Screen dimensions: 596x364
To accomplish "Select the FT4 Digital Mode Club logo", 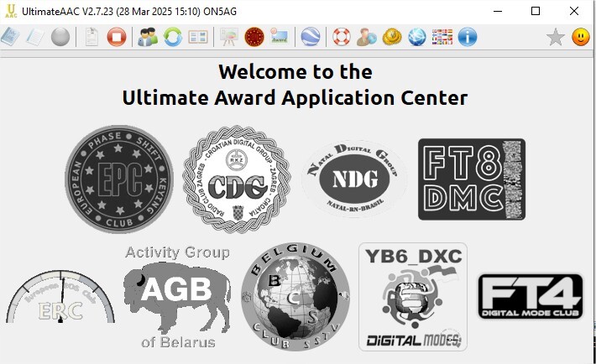I will (531, 297).
